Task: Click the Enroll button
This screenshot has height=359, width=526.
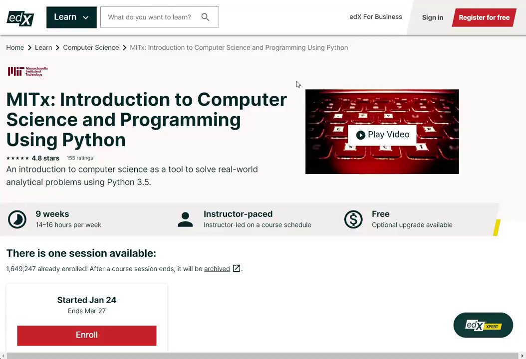Action: pos(87,335)
